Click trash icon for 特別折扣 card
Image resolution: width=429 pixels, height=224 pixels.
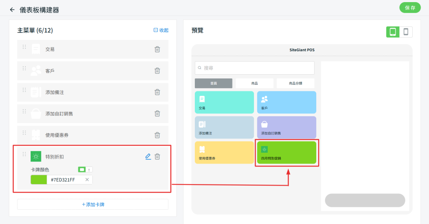point(157,156)
